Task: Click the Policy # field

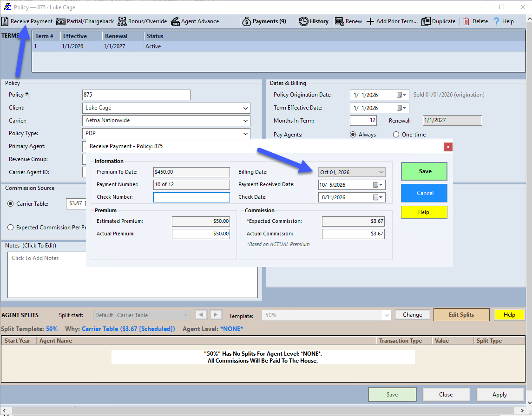Action: tap(137, 95)
